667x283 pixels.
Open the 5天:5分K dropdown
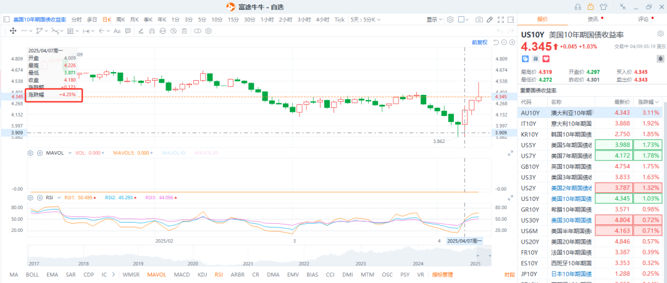(366, 20)
